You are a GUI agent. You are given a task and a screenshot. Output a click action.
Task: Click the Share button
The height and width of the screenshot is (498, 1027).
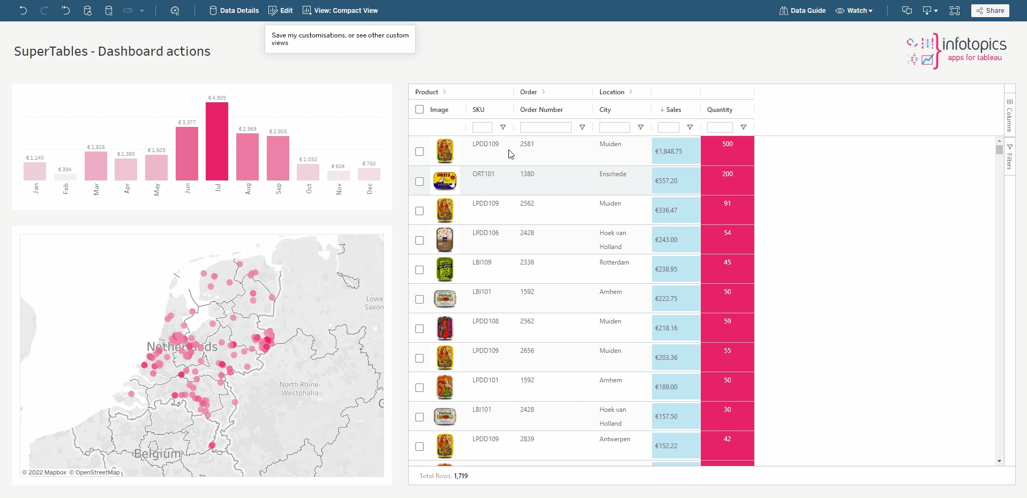(x=989, y=10)
